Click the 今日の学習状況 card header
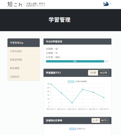Viewport: 121px width, 135px height. [77, 42]
